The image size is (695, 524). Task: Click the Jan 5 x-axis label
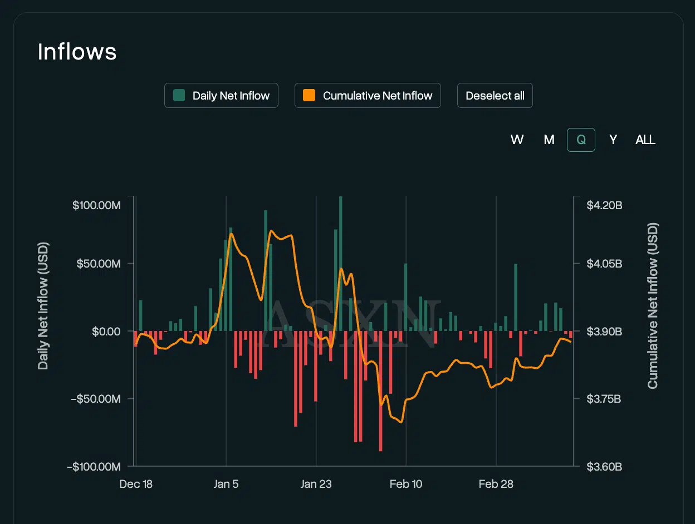[x=226, y=484]
